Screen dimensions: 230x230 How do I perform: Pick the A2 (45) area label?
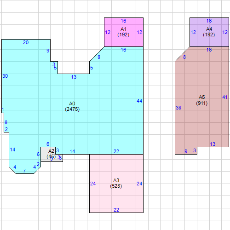[51, 154]
